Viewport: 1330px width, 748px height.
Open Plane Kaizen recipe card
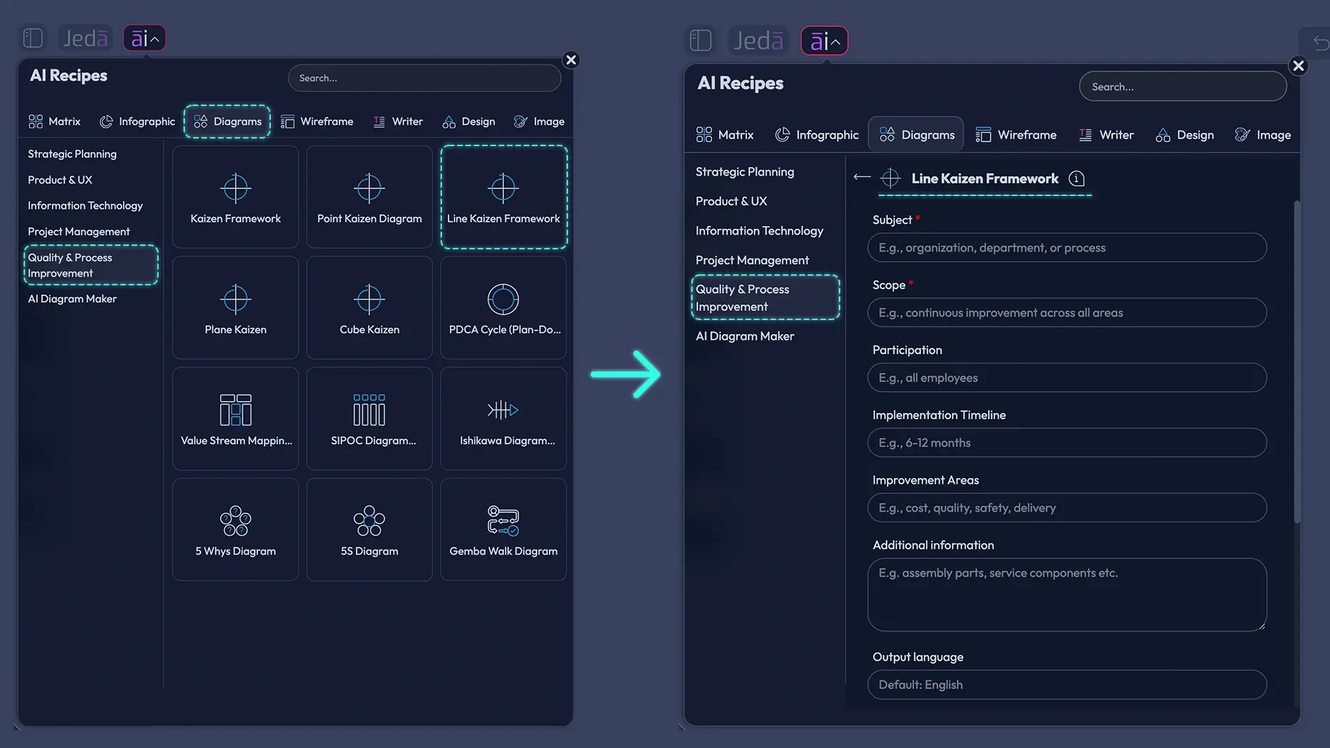(x=236, y=308)
